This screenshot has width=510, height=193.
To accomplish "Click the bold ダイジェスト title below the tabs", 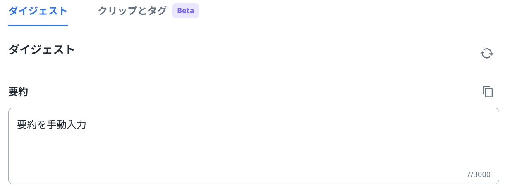I will pyautogui.click(x=41, y=50).
